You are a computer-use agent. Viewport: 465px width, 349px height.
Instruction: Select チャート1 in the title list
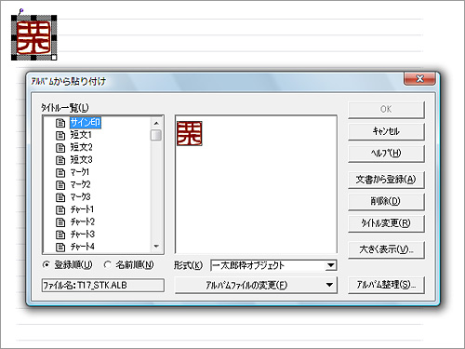tap(82, 209)
